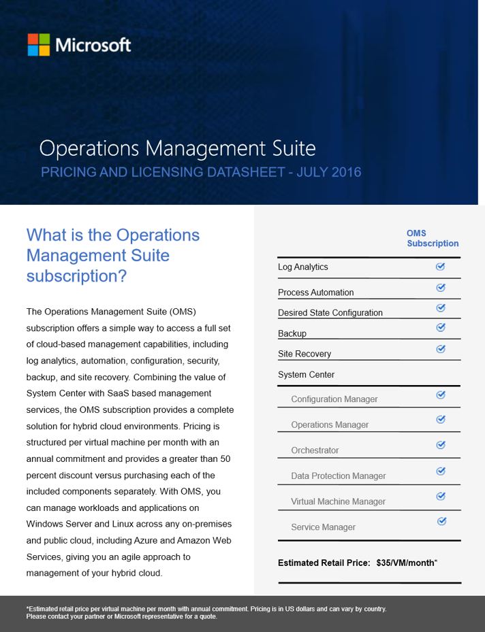Click the footnote starting "*Estimated retail price per virtual machine"
This screenshot has width=485, height=632.
(206, 609)
